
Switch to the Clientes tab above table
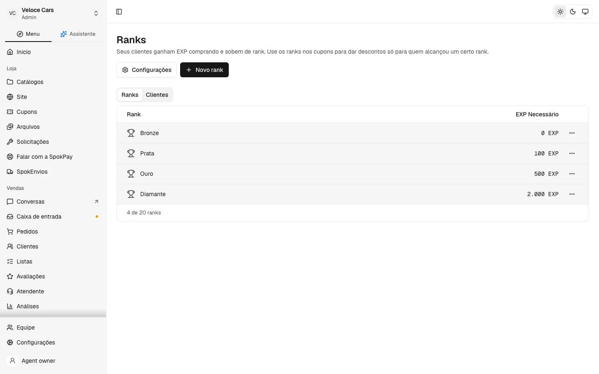(x=157, y=95)
